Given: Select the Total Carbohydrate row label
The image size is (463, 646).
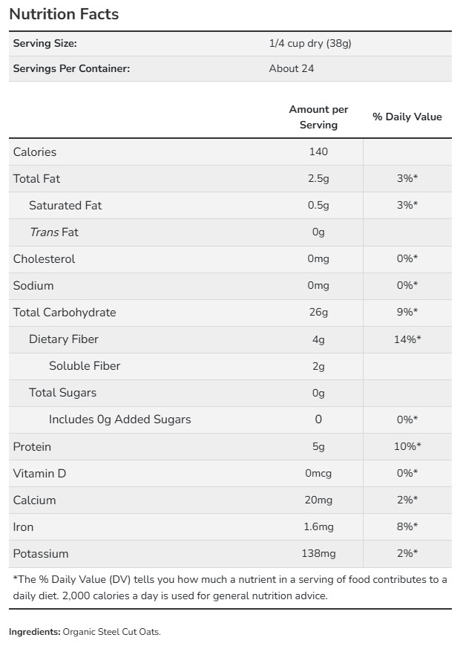Looking at the screenshot, I should [65, 313].
